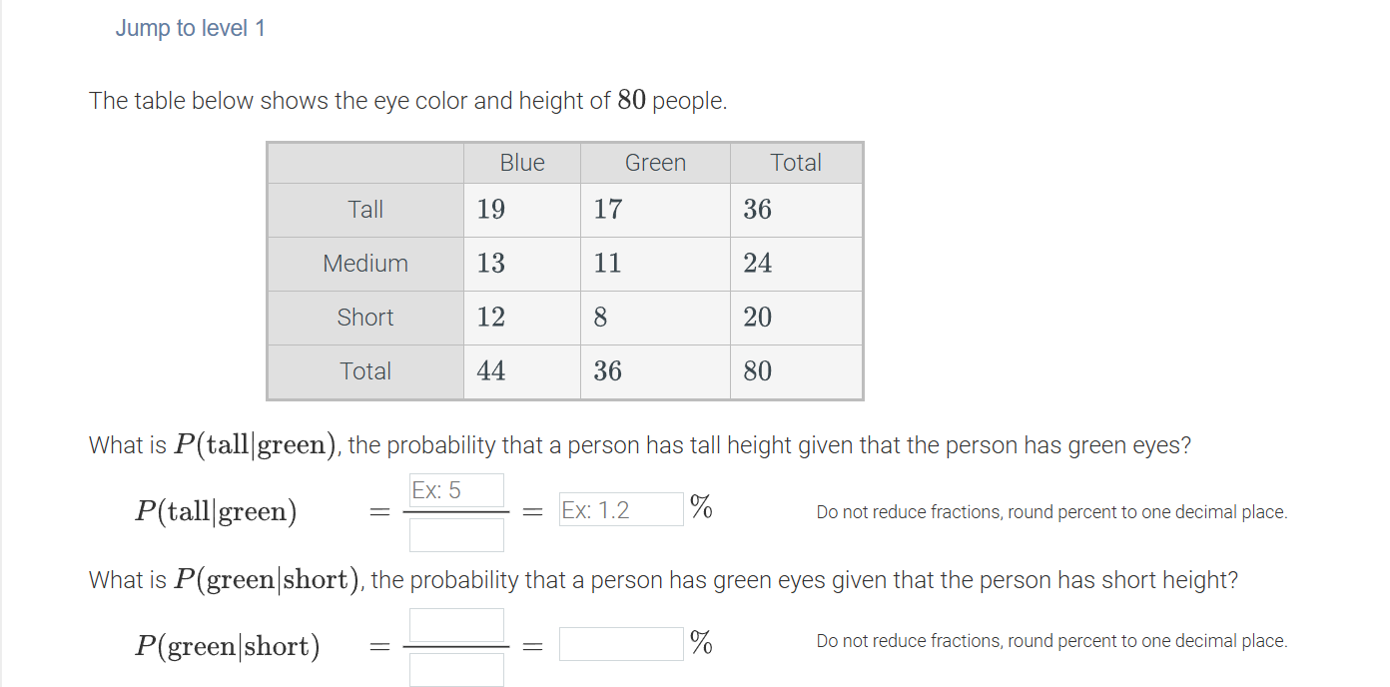1390x687 pixels.
Task: Click the percent field showing Ex: 1.2
Action: (619, 508)
